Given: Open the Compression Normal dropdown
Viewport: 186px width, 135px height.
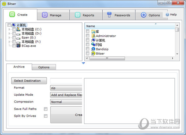Looking at the screenshot, I should point(66,102).
